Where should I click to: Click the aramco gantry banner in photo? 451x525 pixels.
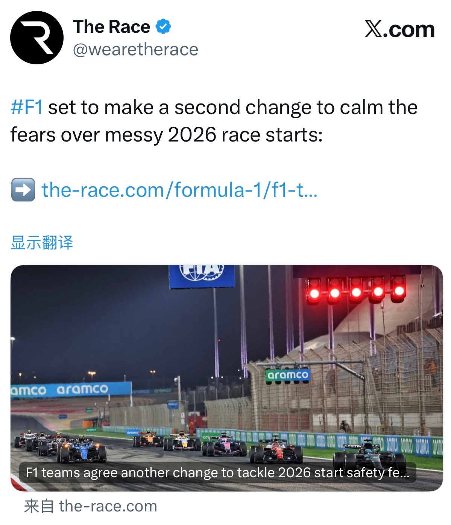288,375
